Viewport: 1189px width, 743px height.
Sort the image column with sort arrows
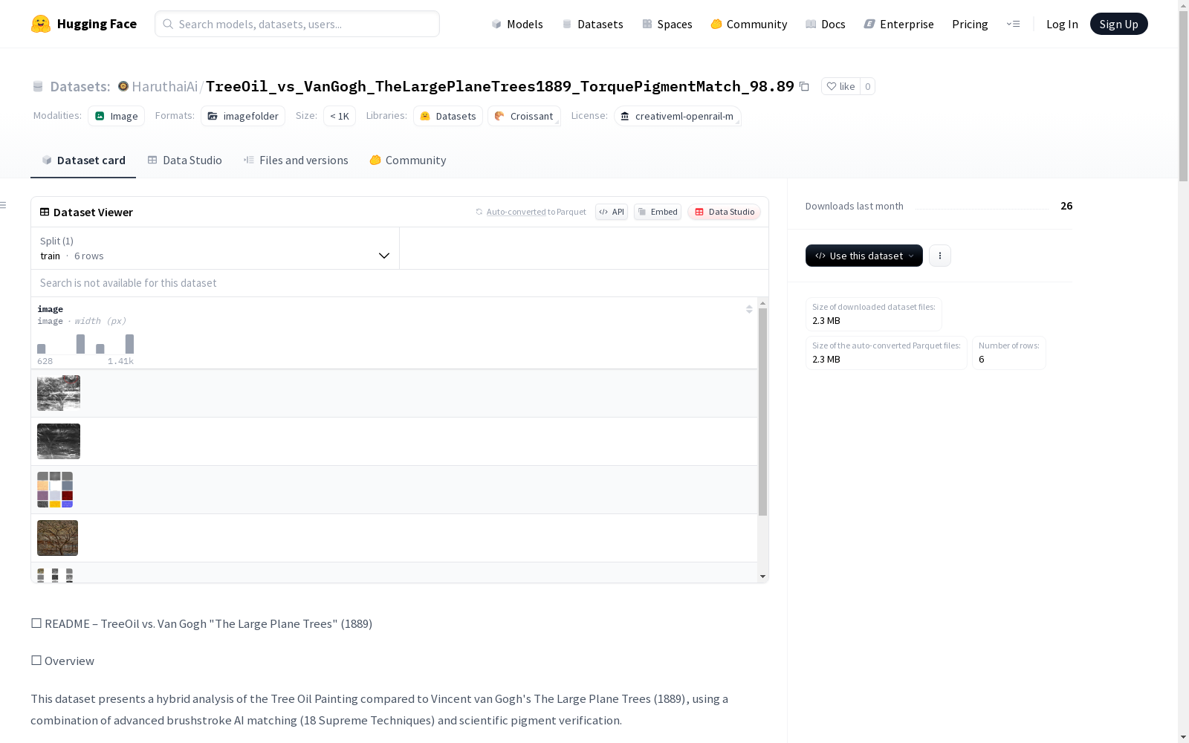pyautogui.click(x=749, y=309)
